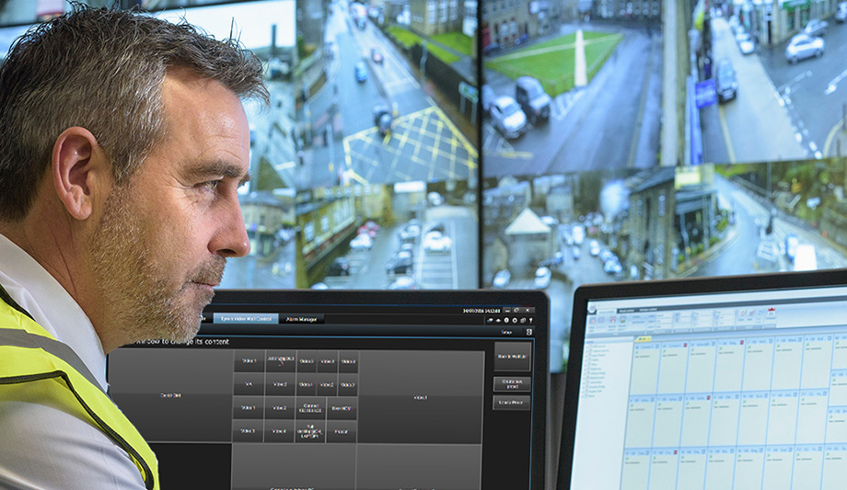Select the car park feed on the video wall
This screenshot has width=847, height=490.
[388, 237]
